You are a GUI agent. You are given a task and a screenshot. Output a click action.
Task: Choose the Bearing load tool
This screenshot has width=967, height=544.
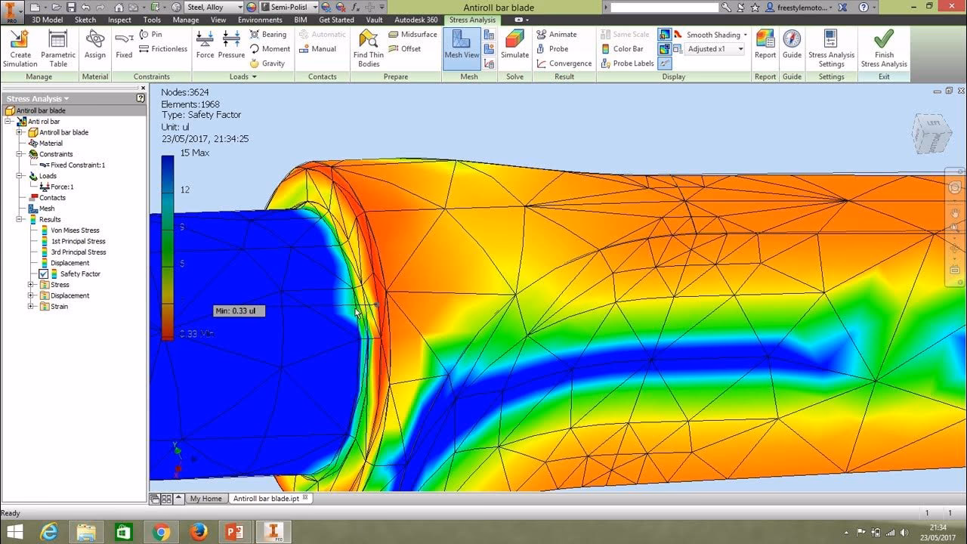(x=268, y=34)
